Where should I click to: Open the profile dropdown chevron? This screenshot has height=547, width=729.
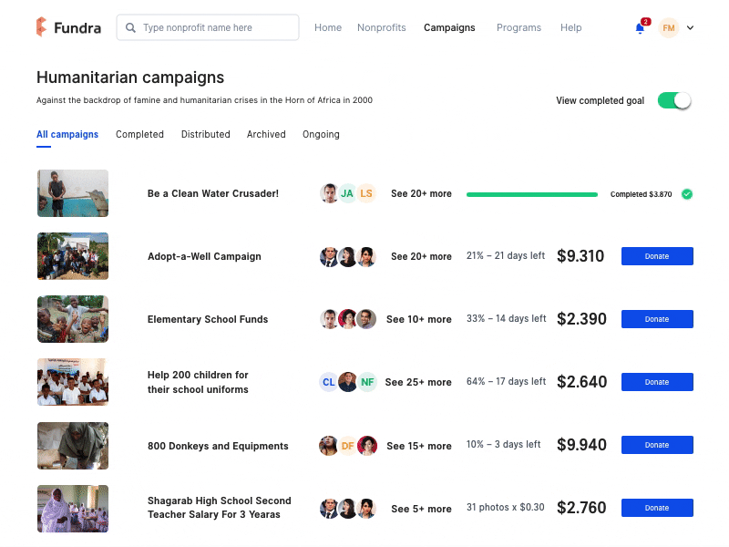click(x=690, y=28)
